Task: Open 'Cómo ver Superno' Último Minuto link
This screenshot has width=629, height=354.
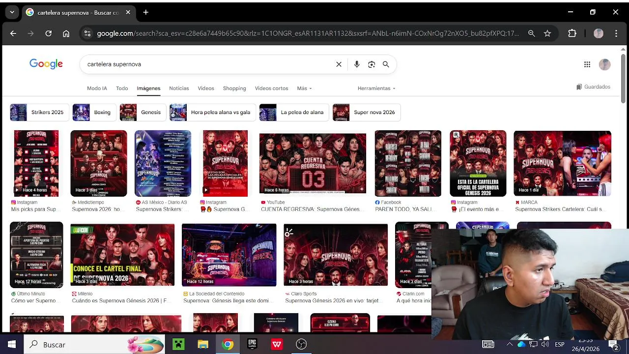Action: [33, 301]
